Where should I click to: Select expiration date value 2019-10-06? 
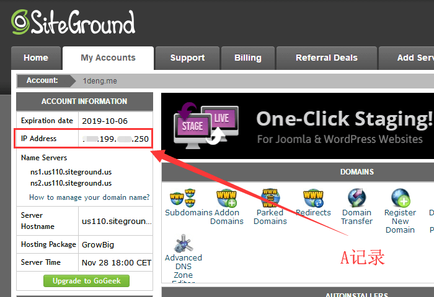pos(105,121)
